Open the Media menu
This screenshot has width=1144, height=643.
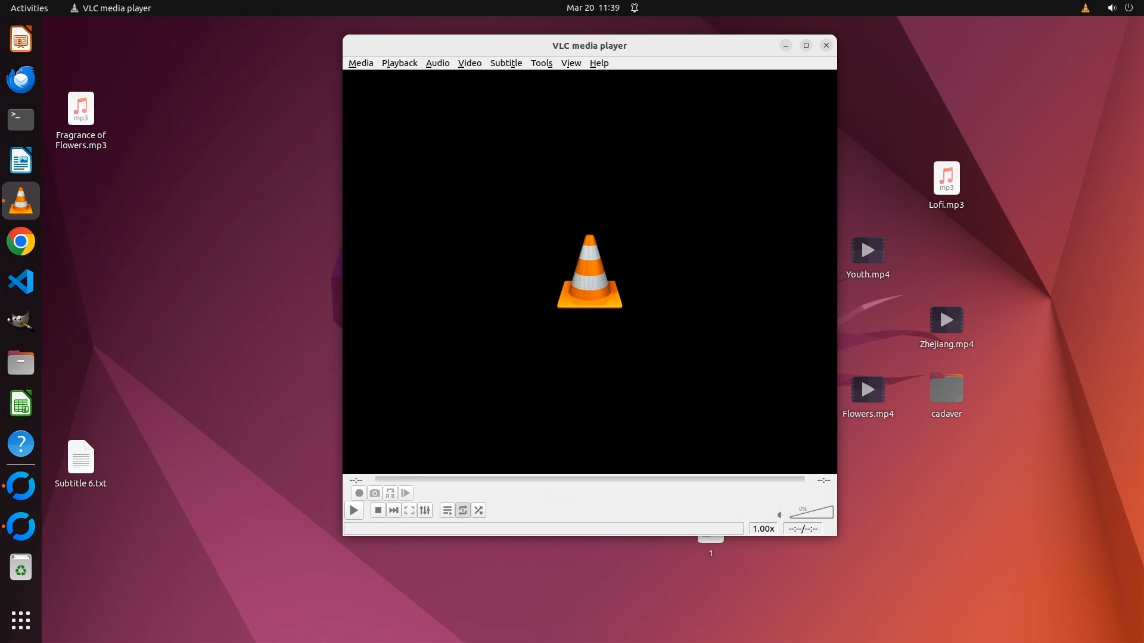pyautogui.click(x=360, y=63)
